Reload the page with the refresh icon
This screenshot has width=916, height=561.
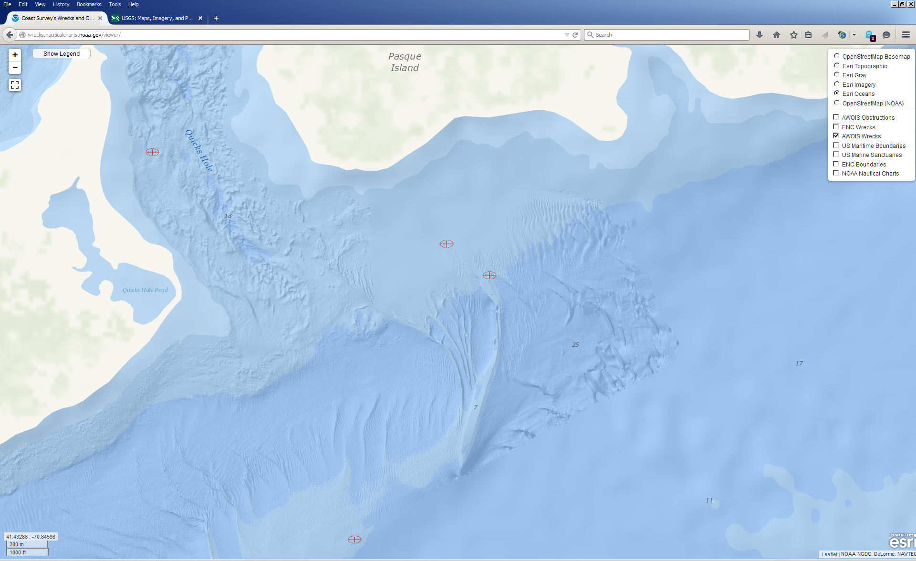point(575,35)
